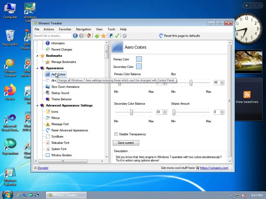Pick the Secondary Color swatch

click(139, 66)
